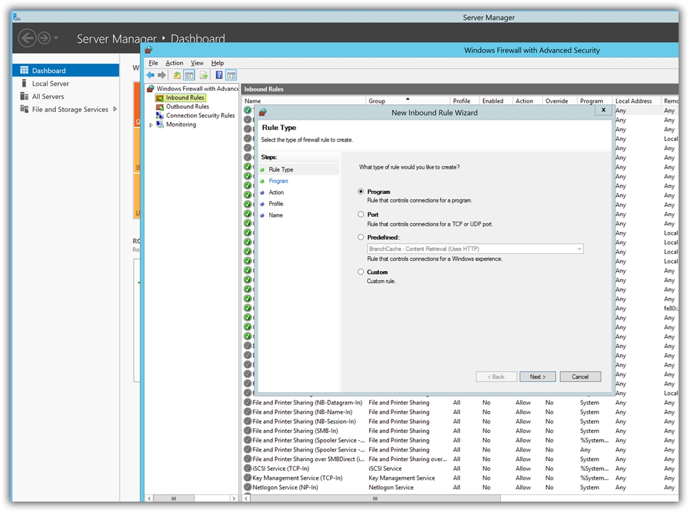
Task: Click the firewall window title bar icon
Action: (149, 50)
